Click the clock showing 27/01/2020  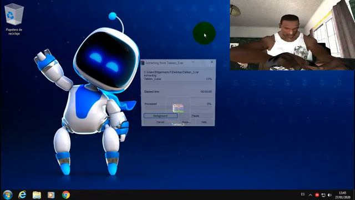343,195
